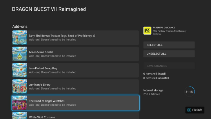Click the PG parental guidance rating icon
Screen dimensions: 211x119
pyautogui.click(x=147, y=30)
